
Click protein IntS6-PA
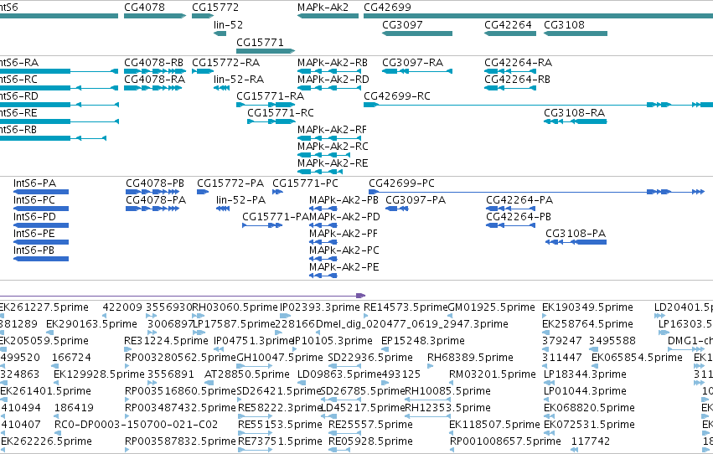tap(34, 183)
